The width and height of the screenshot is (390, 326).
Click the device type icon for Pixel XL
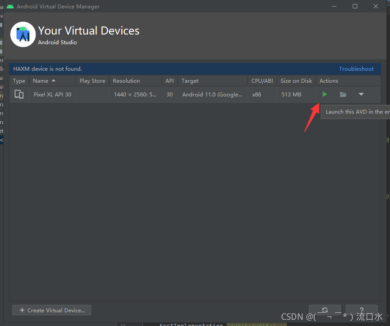click(19, 94)
